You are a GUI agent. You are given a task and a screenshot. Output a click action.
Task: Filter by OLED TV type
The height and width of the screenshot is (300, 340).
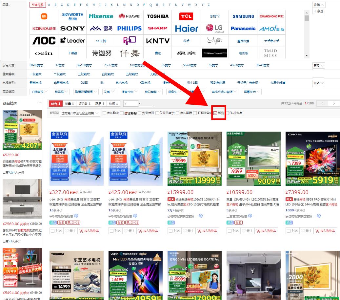[x=84, y=83]
